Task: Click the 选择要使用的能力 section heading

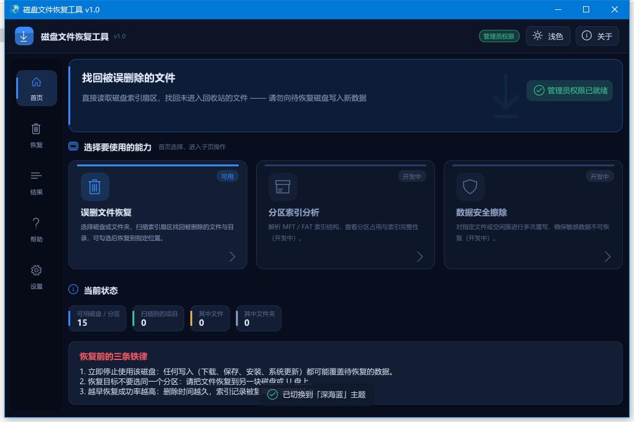Action: [x=117, y=147]
